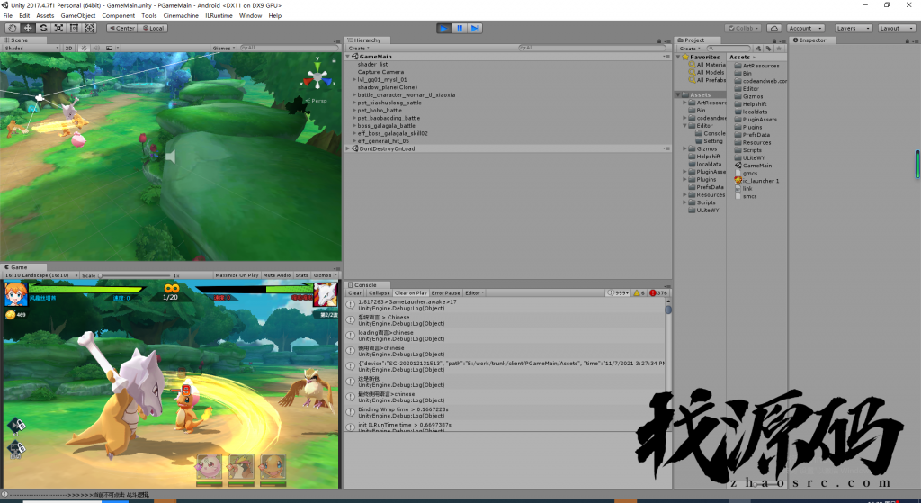The width and height of the screenshot is (921, 503).
Task: Toggle Maximize On Play
Action: [237, 275]
